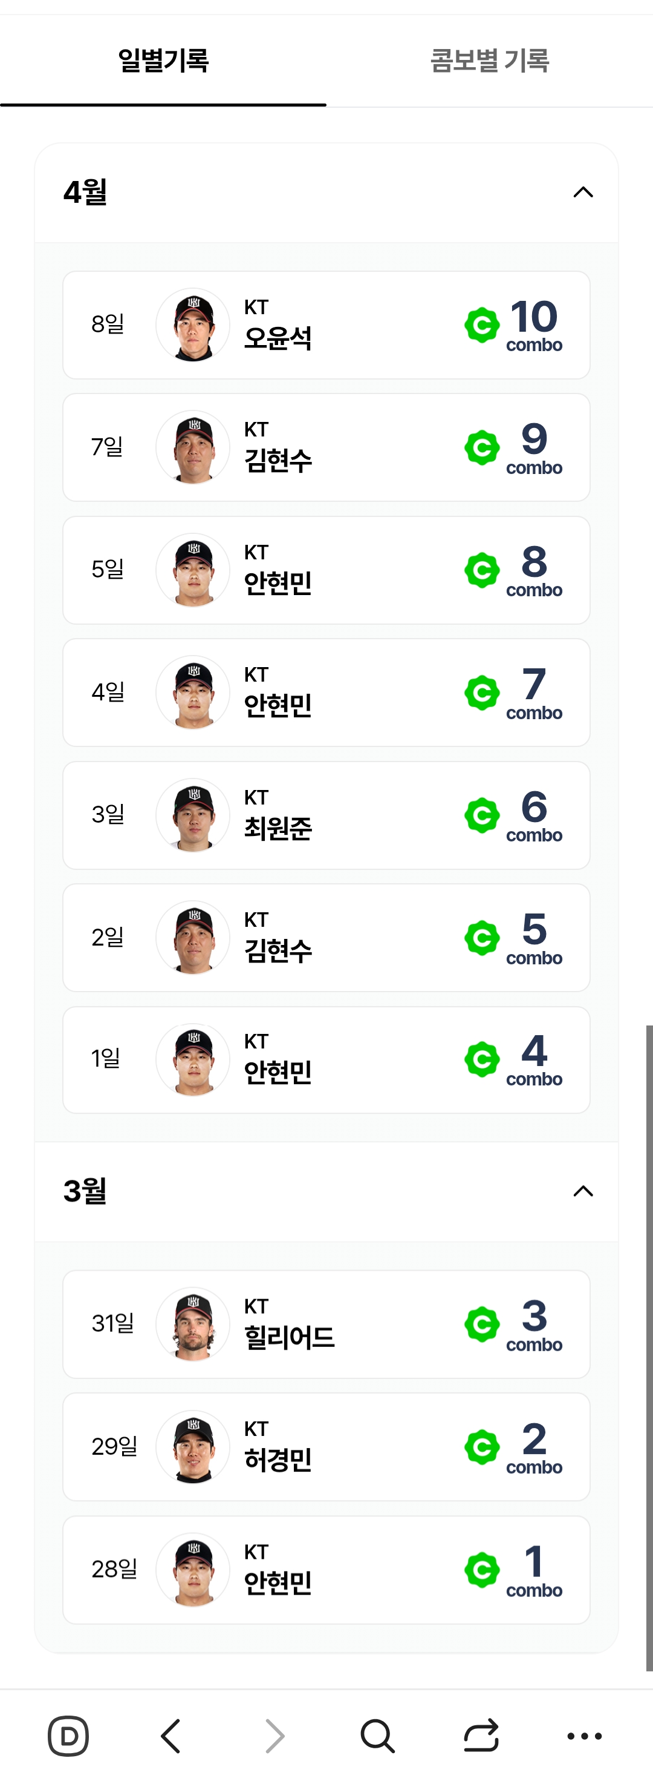Tap the Daum home icon in bottom bar
The image size is (653, 1784).
(x=68, y=1736)
